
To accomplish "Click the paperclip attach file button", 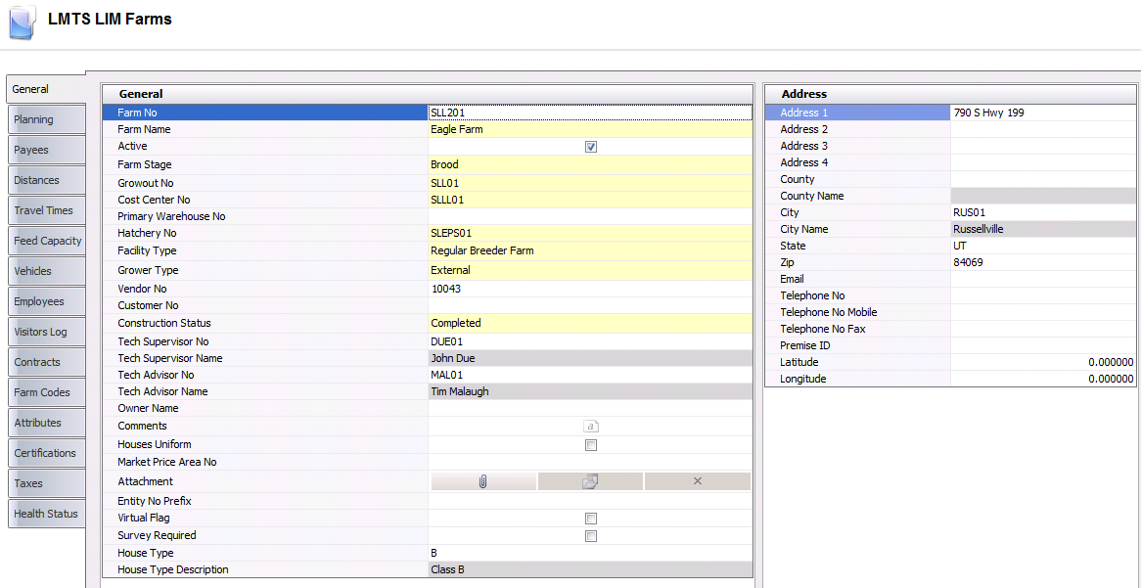I will 483,481.
